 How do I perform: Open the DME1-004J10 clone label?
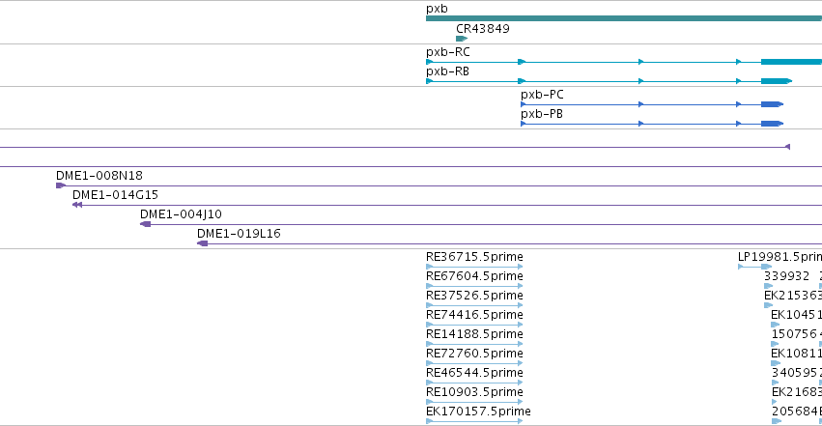(181, 214)
